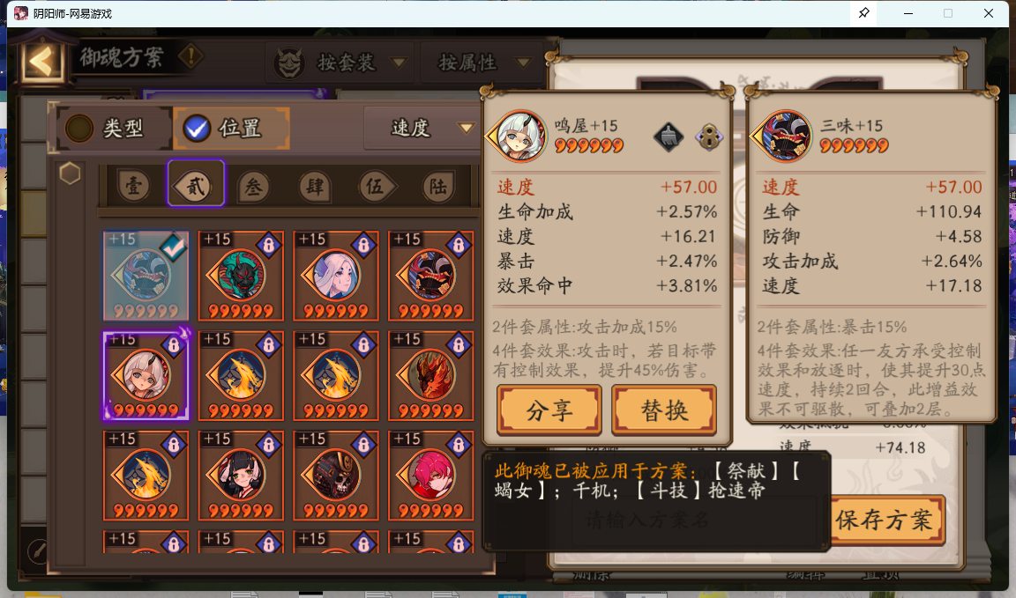Viewport: 1016px width, 598px height.
Task: Click the lock badge on the green-masked soul
Action: (268, 245)
